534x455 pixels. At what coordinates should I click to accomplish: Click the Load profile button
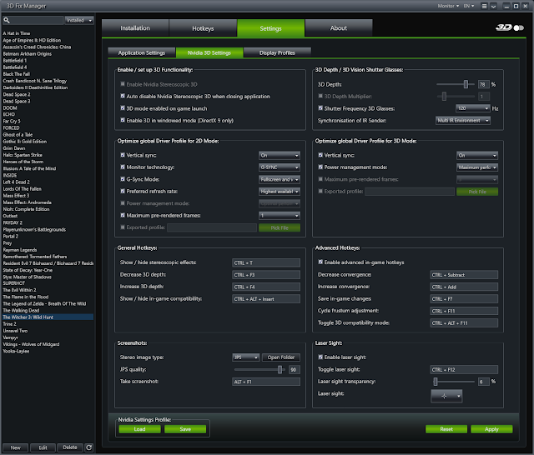(139, 429)
